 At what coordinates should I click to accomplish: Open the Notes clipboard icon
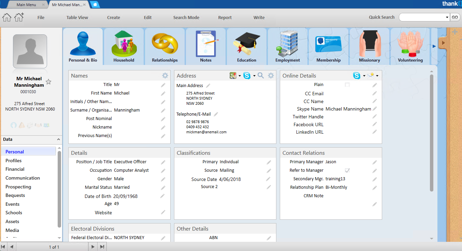coord(207,44)
